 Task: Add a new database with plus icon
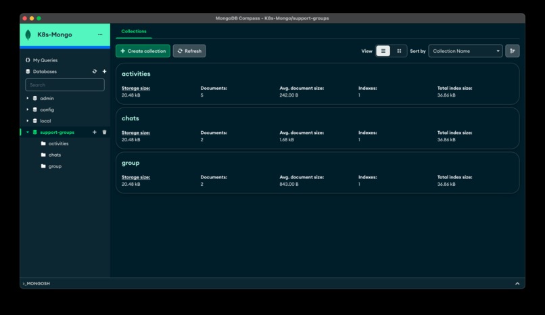coord(104,71)
